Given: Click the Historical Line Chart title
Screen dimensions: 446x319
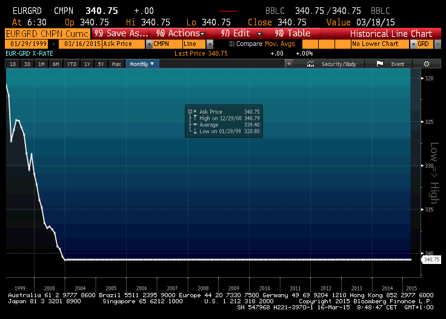Looking at the screenshot, I should [x=391, y=34].
